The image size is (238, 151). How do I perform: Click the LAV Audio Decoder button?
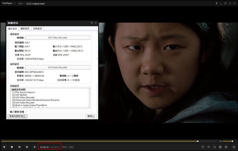pos(58,67)
